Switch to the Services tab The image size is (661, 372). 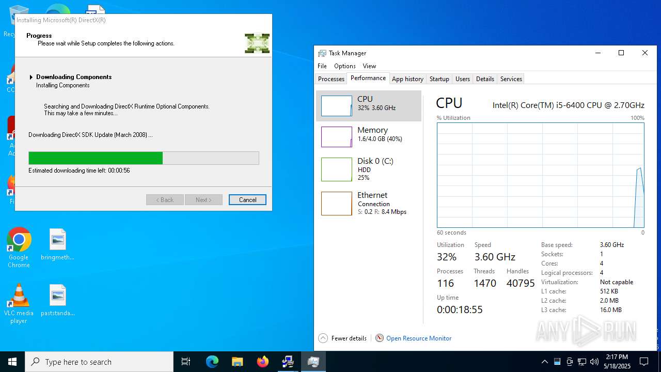(511, 79)
